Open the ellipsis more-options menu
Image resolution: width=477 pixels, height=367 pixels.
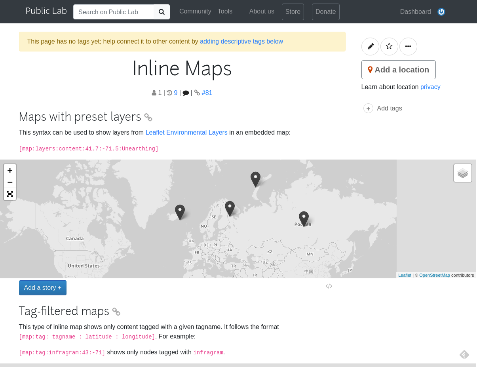pos(408,46)
